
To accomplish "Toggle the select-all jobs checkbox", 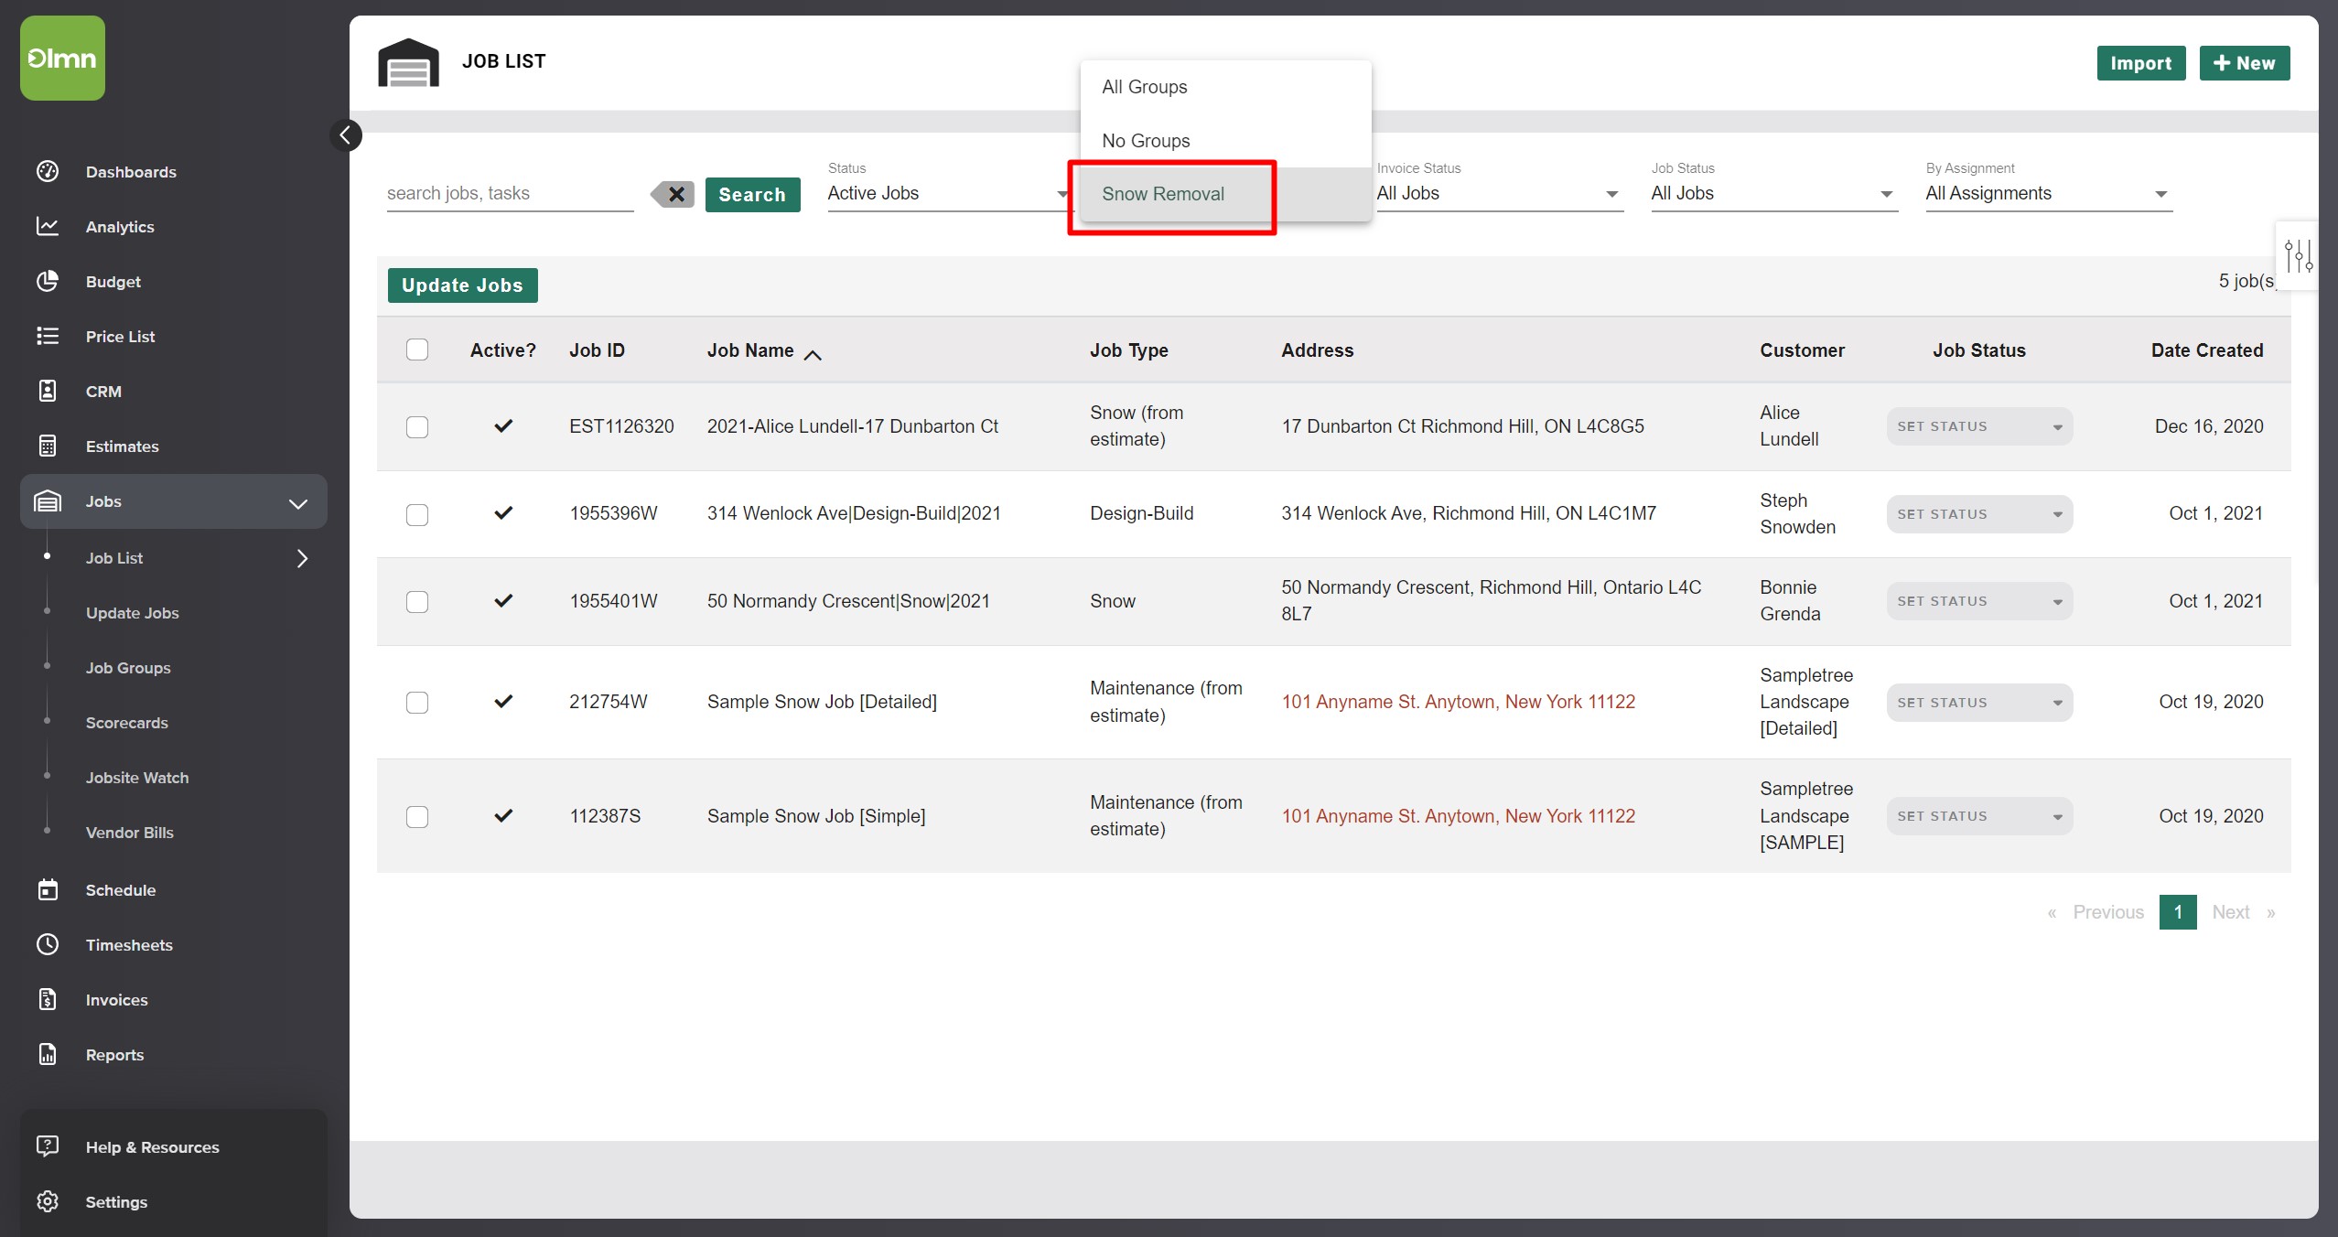I will (417, 350).
